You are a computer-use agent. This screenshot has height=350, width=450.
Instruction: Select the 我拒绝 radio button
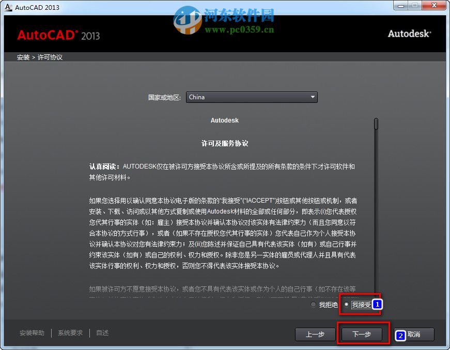pyautogui.click(x=313, y=305)
